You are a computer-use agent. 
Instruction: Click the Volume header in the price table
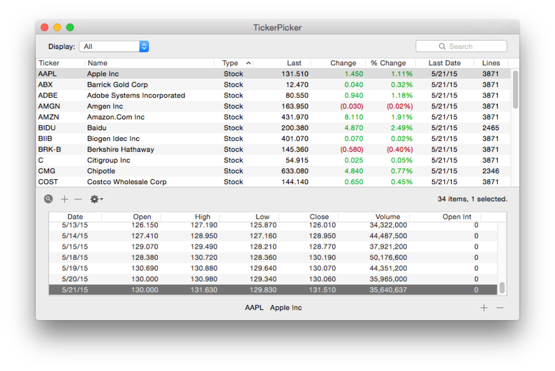pyautogui.click(x=388, y=216)
